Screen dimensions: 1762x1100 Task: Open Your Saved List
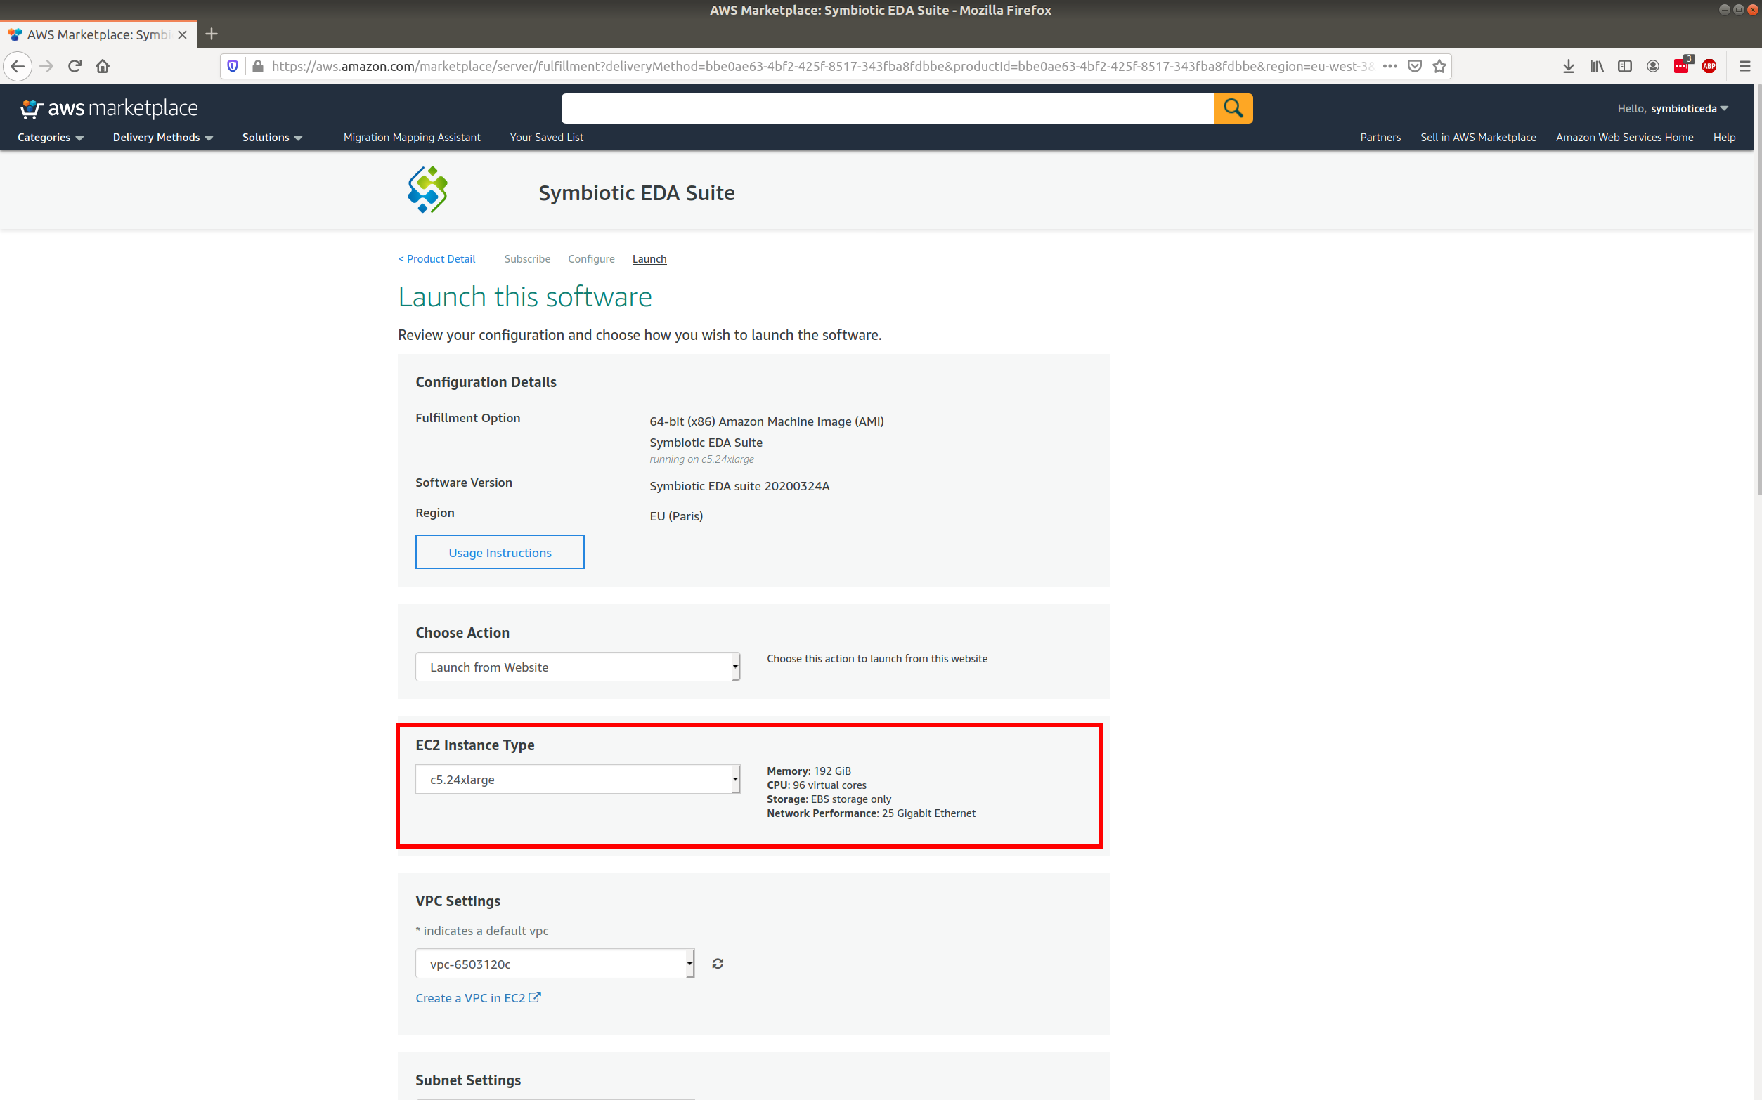point(547,138)
